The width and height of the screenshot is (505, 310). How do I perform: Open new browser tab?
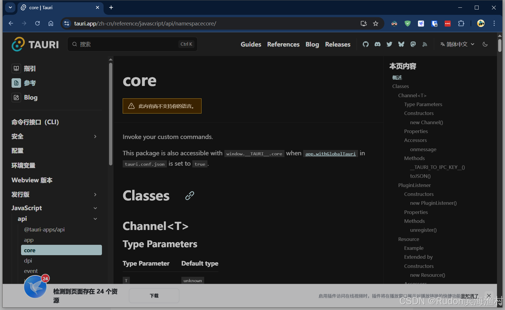[111, 7]
